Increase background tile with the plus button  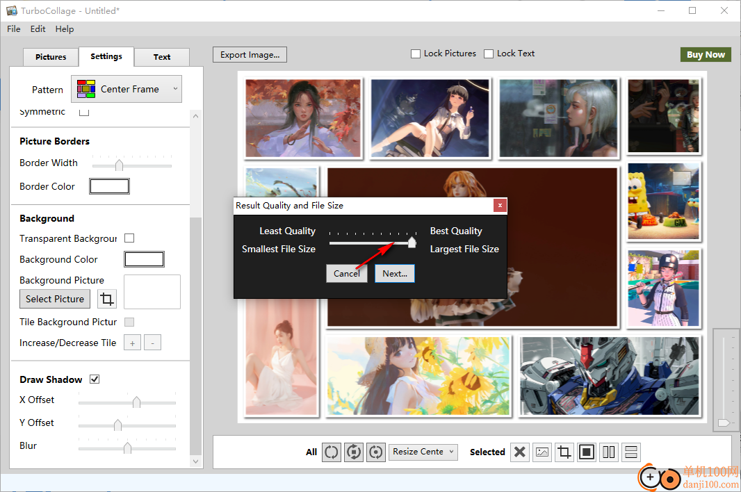pyautogui.click(x=132, y=343)
